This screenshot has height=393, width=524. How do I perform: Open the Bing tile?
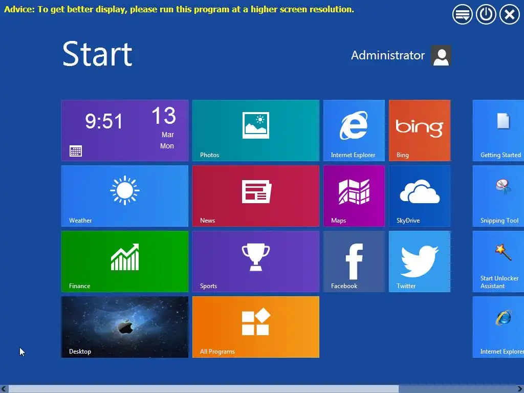420,130
